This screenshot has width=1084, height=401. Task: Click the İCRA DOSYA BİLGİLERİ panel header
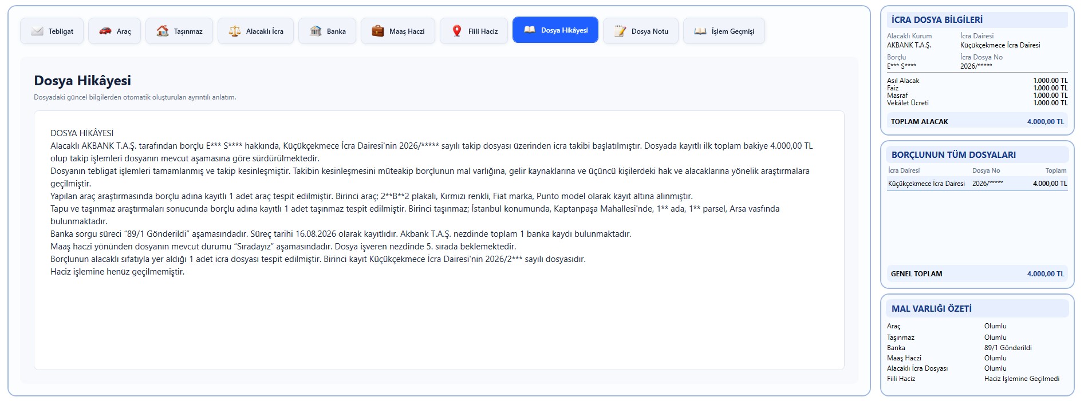[x=977, y=19]
